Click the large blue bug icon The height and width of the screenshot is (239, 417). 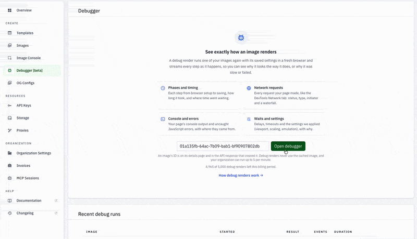click(x=241, y=37)
